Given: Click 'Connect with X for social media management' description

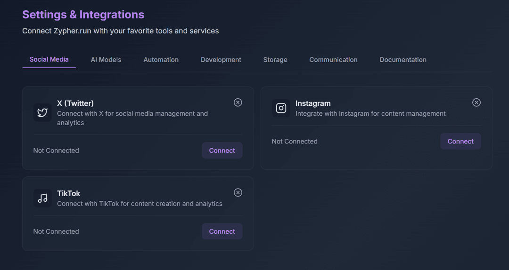Looking at the screenshot, I should pyautogui.click(x=132, y=118).
